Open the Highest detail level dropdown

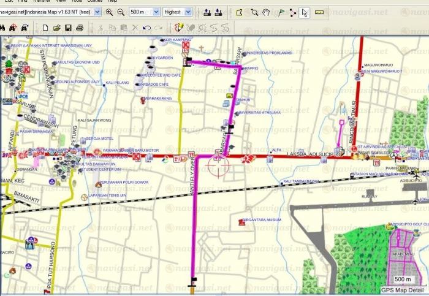pyautogui.click(x=188, y=12)
